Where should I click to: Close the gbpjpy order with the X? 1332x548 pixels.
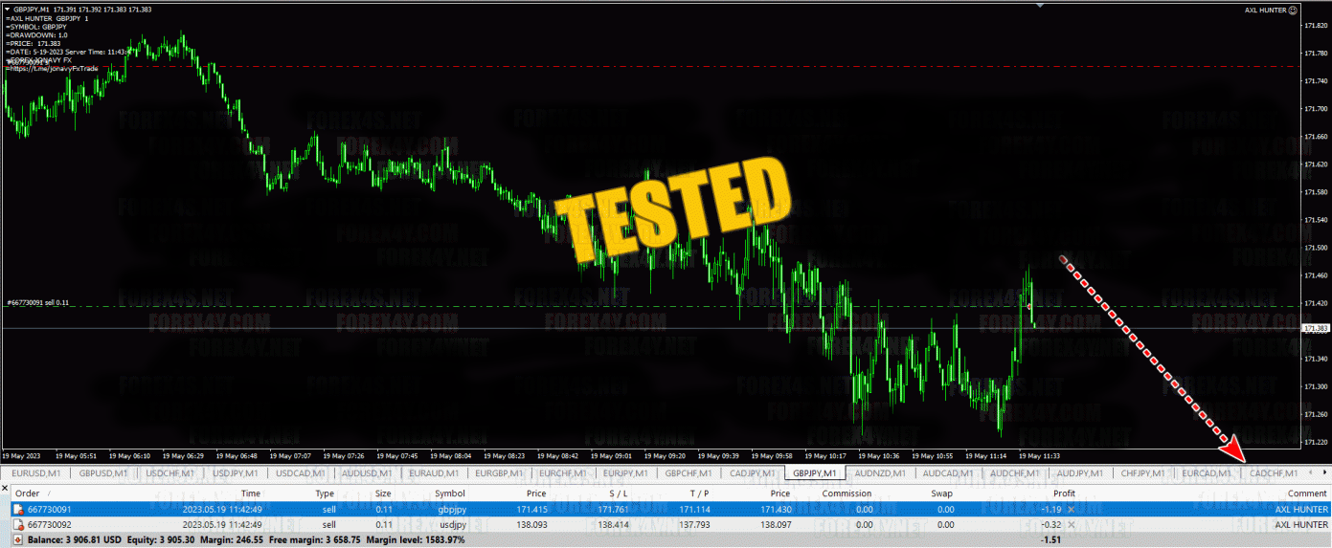tap(1071, 510)
